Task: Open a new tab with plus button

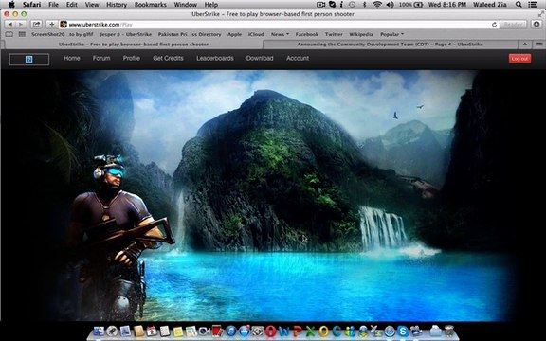Action: pos(525,45)
